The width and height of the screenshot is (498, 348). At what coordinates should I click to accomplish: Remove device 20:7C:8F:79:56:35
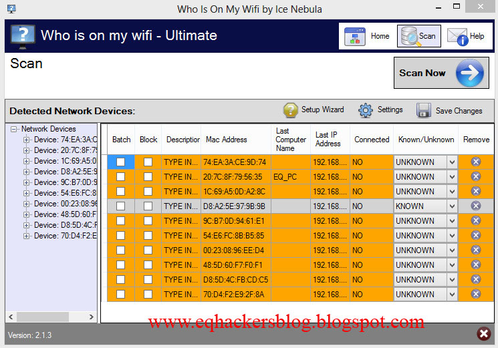[x=476, y=176]
